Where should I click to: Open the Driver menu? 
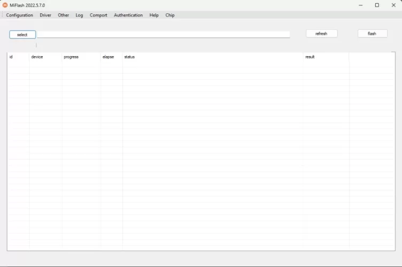(x=45, y=15)
